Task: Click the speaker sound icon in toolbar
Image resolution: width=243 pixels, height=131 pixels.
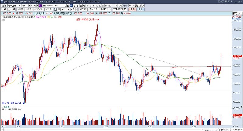Action: tap(35, 5)
